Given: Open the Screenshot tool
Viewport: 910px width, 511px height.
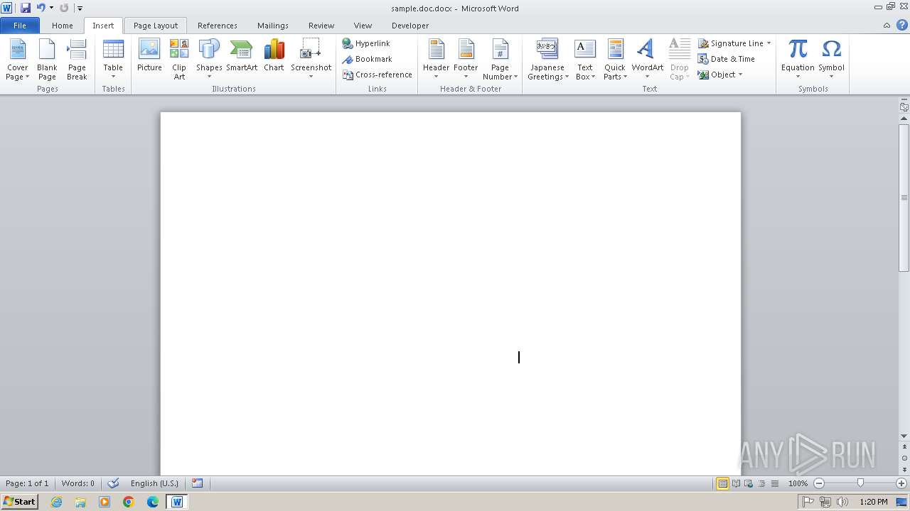Looking at the screenshot, I should click(x=311, y=60).
